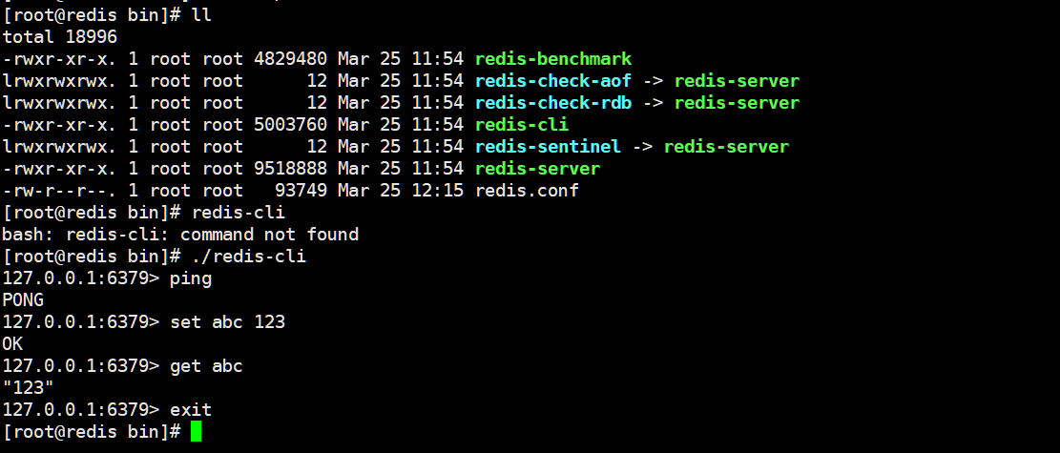Click the OK response line
This screenshot has height=453, width=1060.
pyautogui.click(x=12, y=344)
